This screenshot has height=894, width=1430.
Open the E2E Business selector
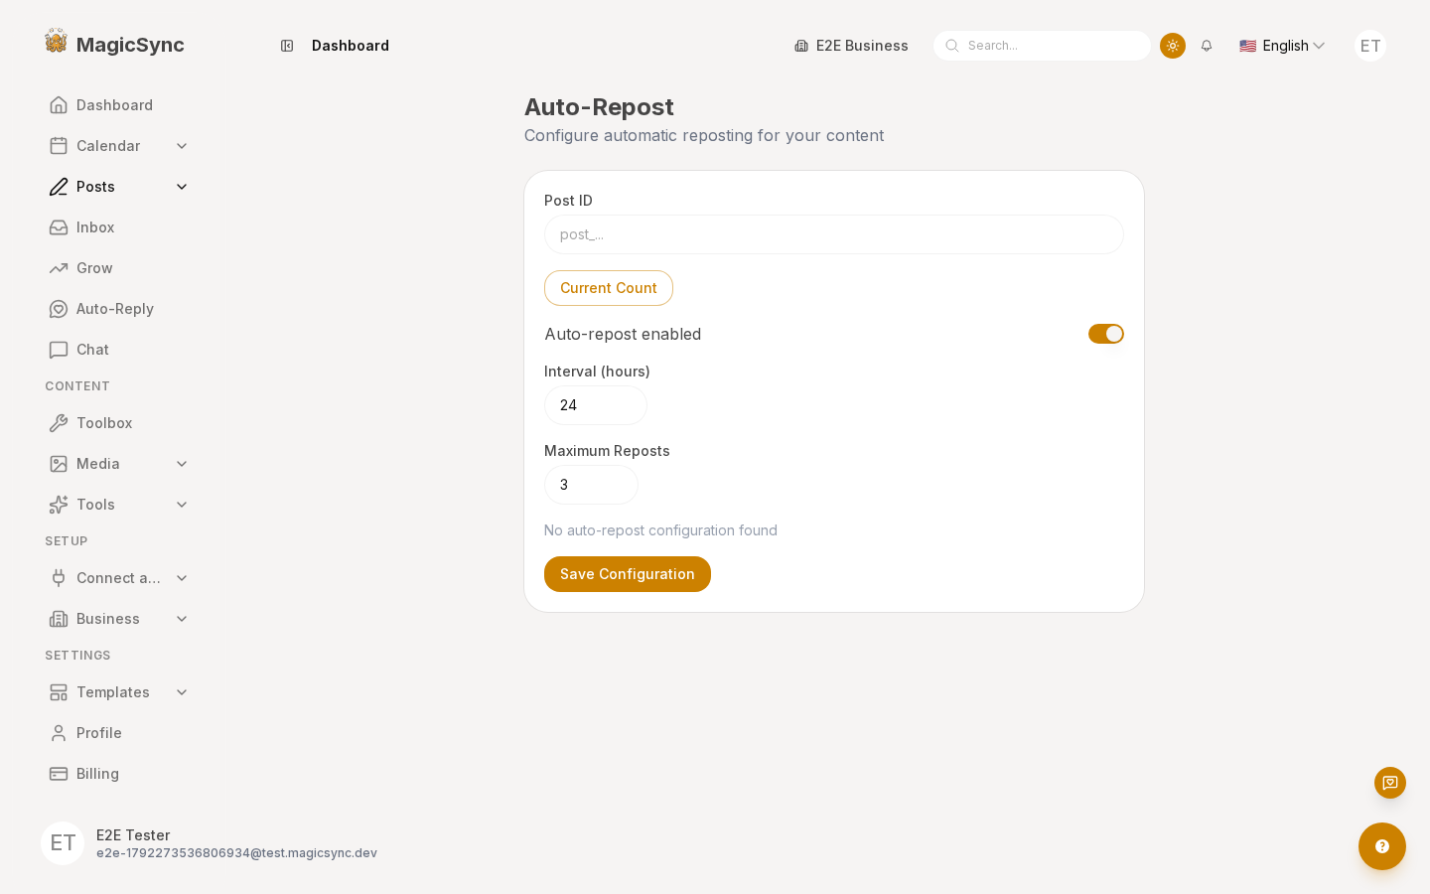click(x=851, y=46)
